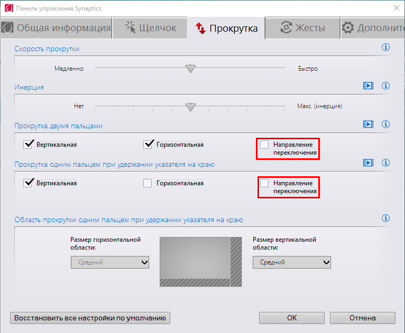The width and height of the screenshot is (405, 333).
Task: Open the Дополнительно tab
Action: [373, 28]
